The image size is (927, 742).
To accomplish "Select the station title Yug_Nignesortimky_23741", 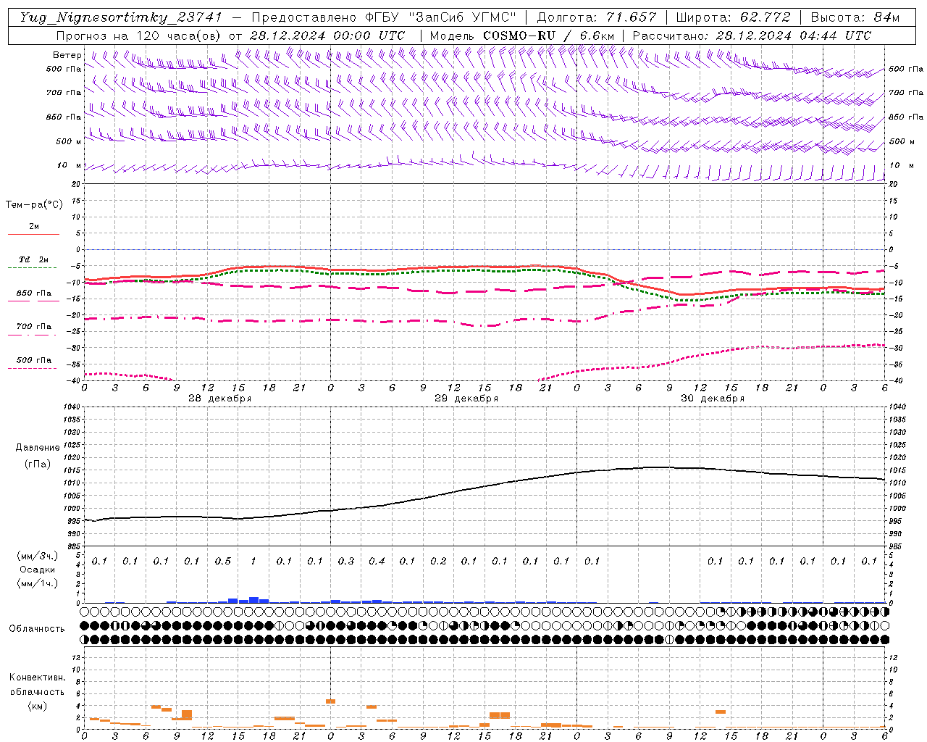I will (121, 17).
